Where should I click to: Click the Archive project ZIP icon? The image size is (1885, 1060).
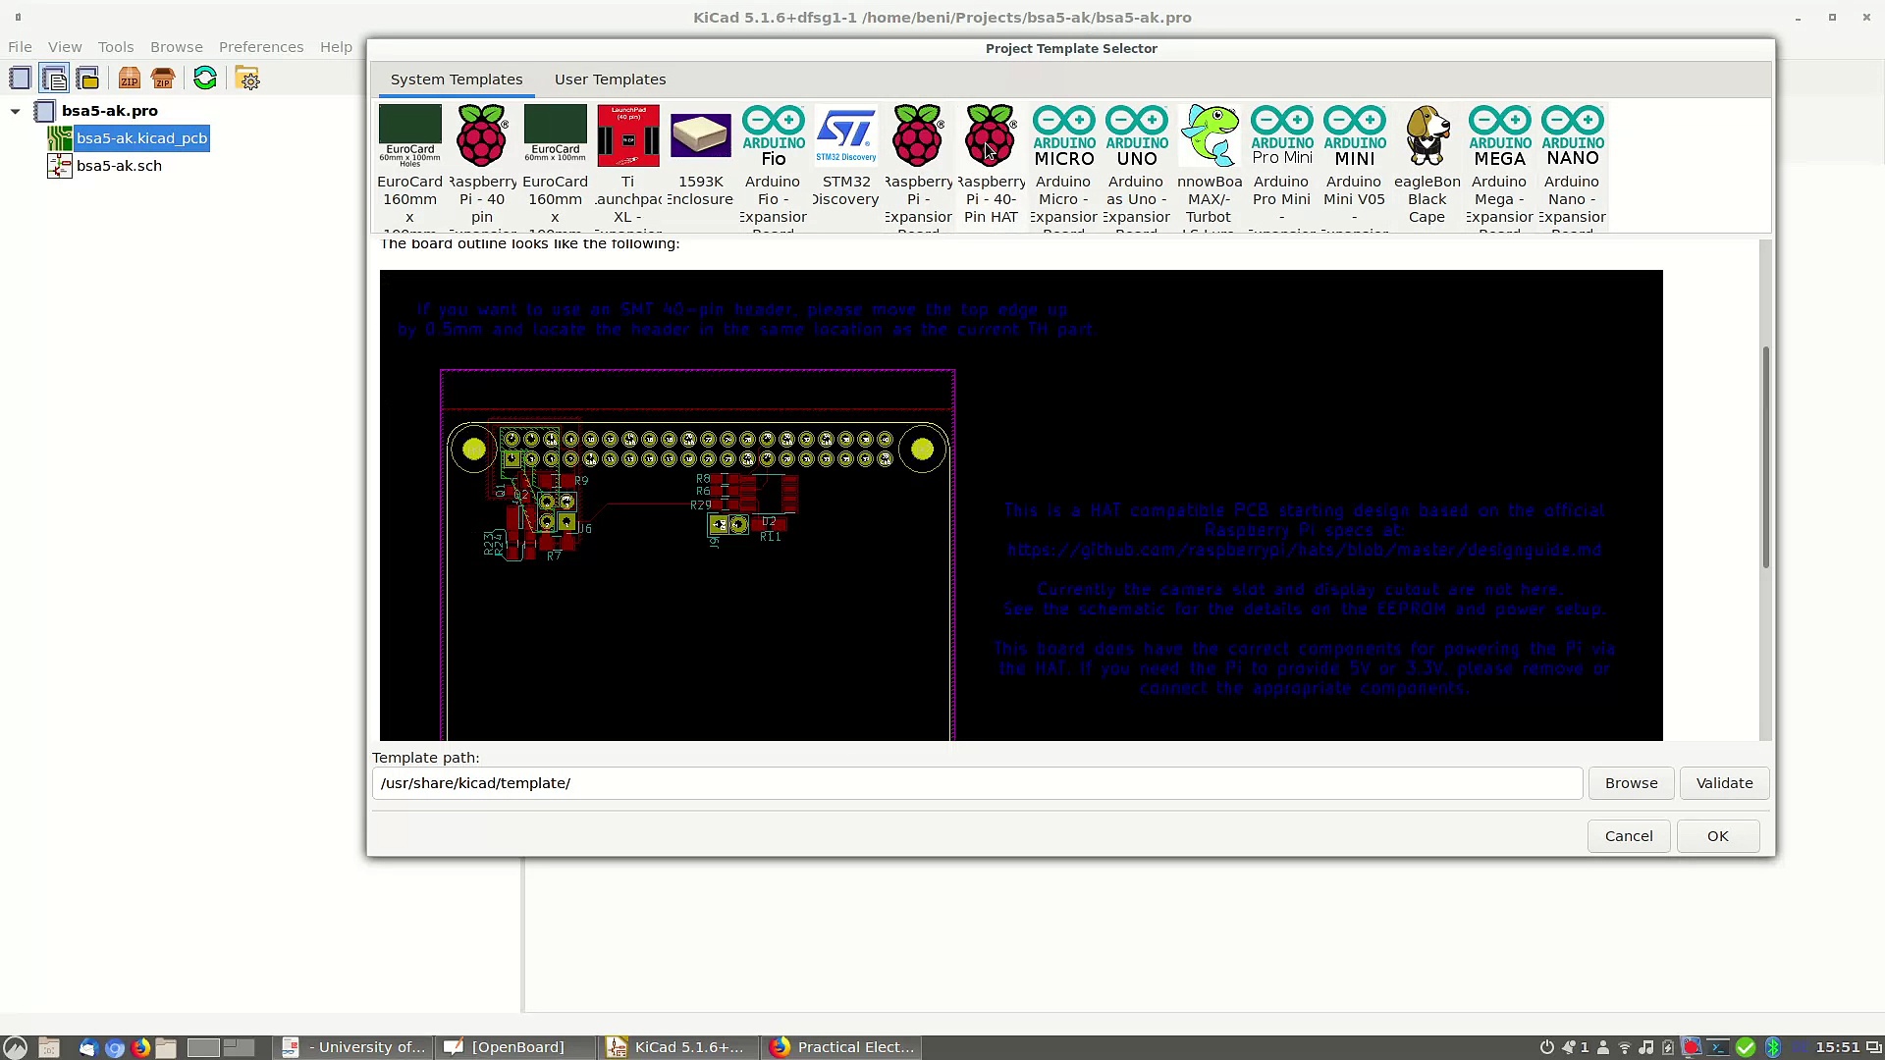(x=129, y=79)
